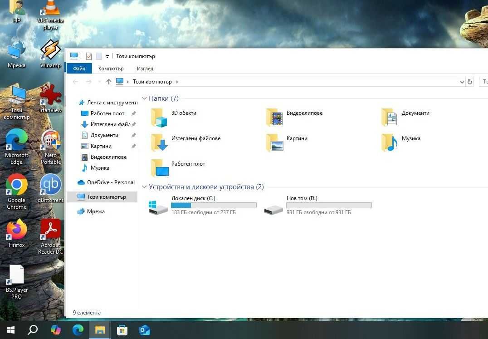The width and height of the screenshot is (488, 339).
Task: Expand the computer icon breadcrumb chevron
Action: click(x=127, y=82)
